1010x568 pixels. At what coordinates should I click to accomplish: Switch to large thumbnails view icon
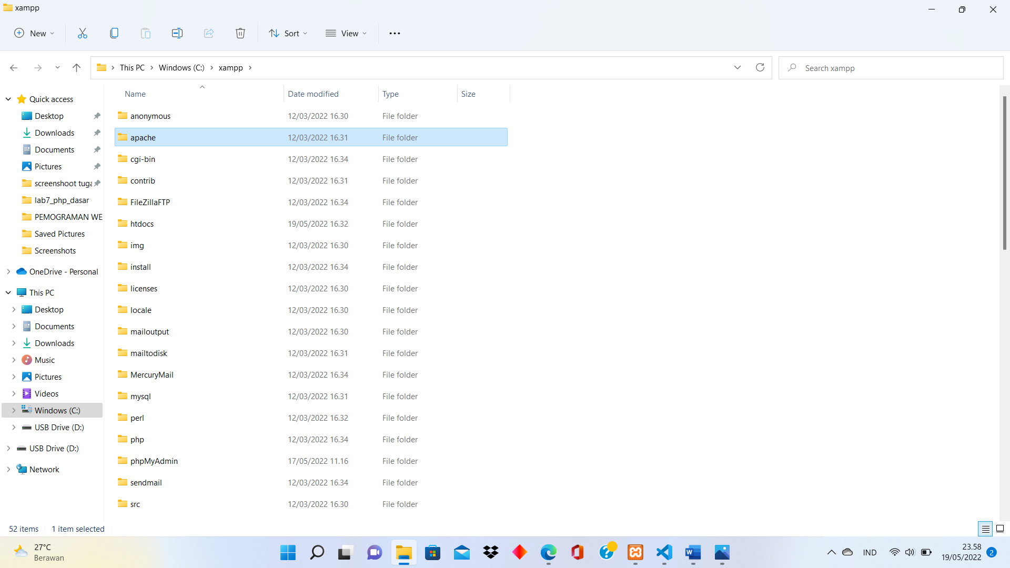(1000, 529)
